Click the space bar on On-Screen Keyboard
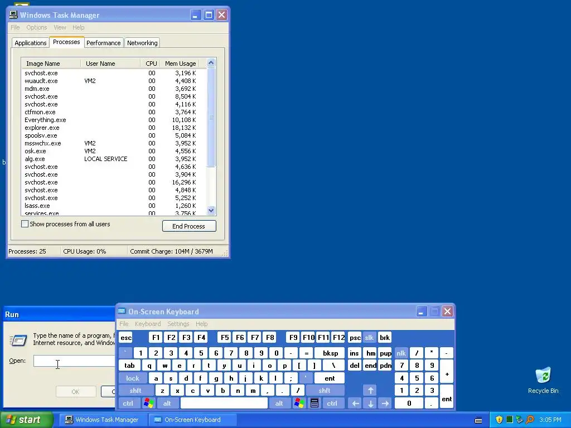571x428 pixels. click(x=224, y=403)
